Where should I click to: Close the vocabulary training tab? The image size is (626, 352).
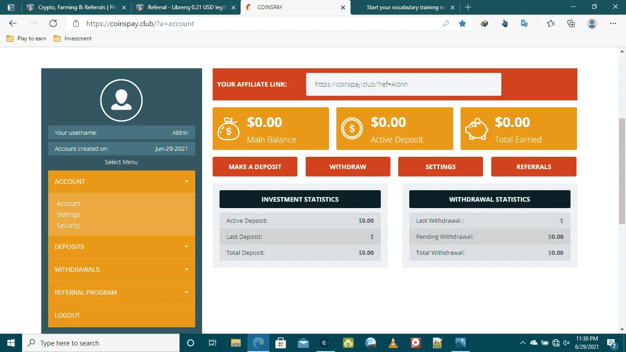tap(453, 7)
